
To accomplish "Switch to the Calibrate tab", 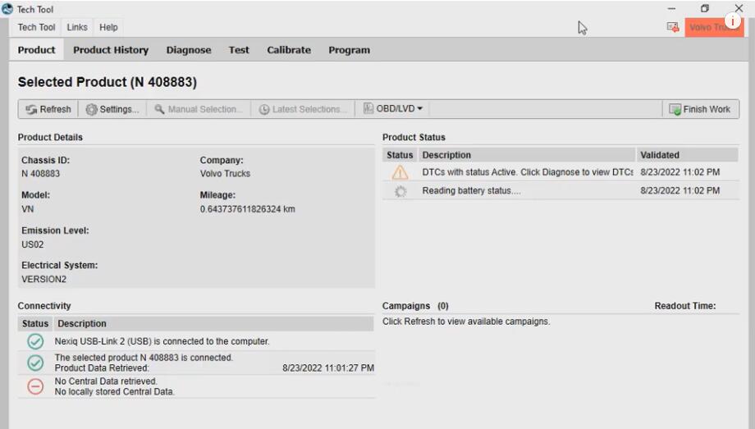I will (289, 50).
